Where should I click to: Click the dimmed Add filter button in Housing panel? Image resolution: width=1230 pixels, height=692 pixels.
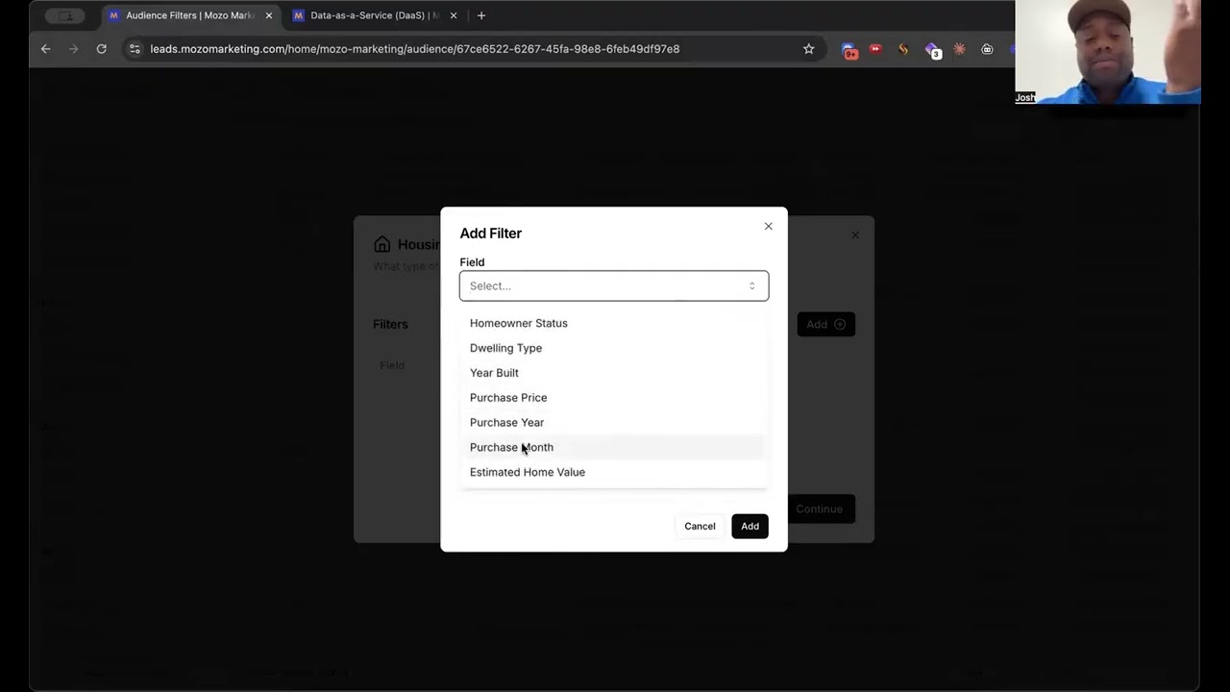pyautogui.click(x=825, y=324)
